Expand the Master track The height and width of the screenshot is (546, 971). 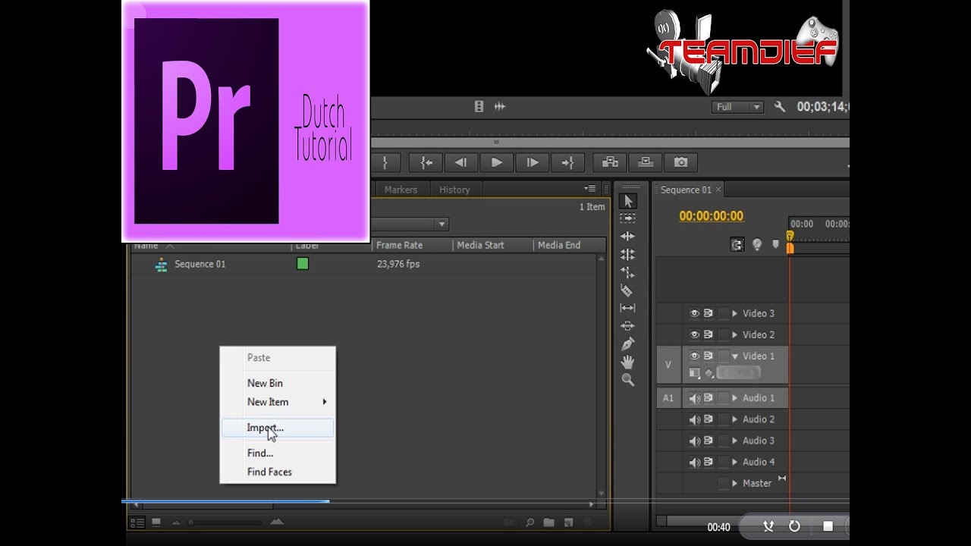coord(734,483)
